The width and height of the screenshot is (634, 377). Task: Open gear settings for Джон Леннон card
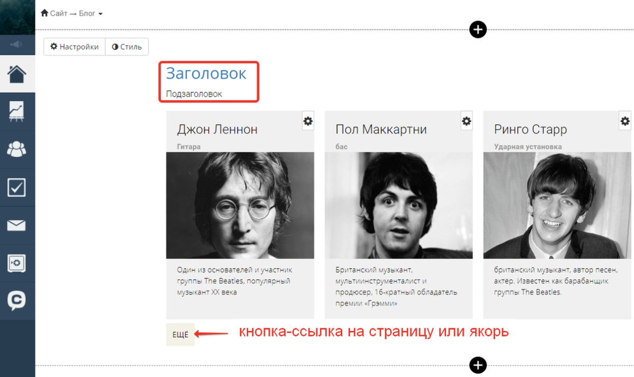pos(308,121)
